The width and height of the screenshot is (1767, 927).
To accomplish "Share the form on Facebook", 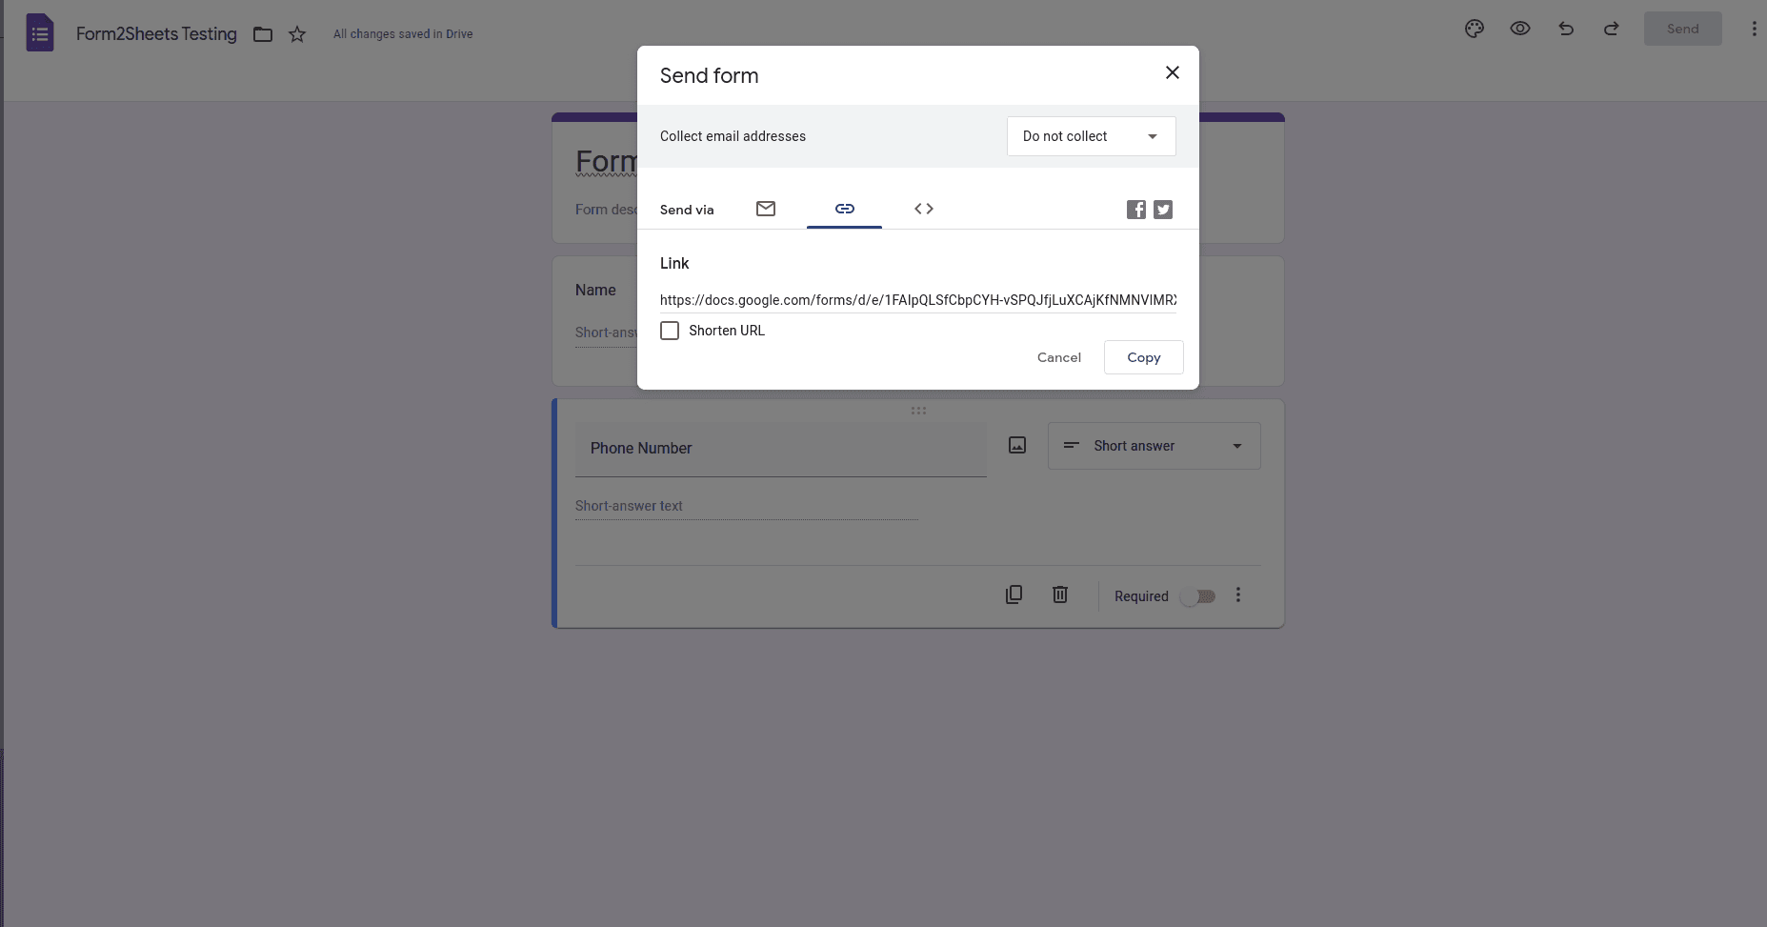I will 1136,210.
